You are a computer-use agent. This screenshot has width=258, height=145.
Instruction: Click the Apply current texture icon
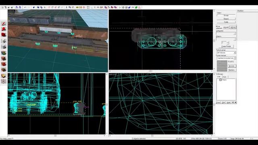(4, 59)
